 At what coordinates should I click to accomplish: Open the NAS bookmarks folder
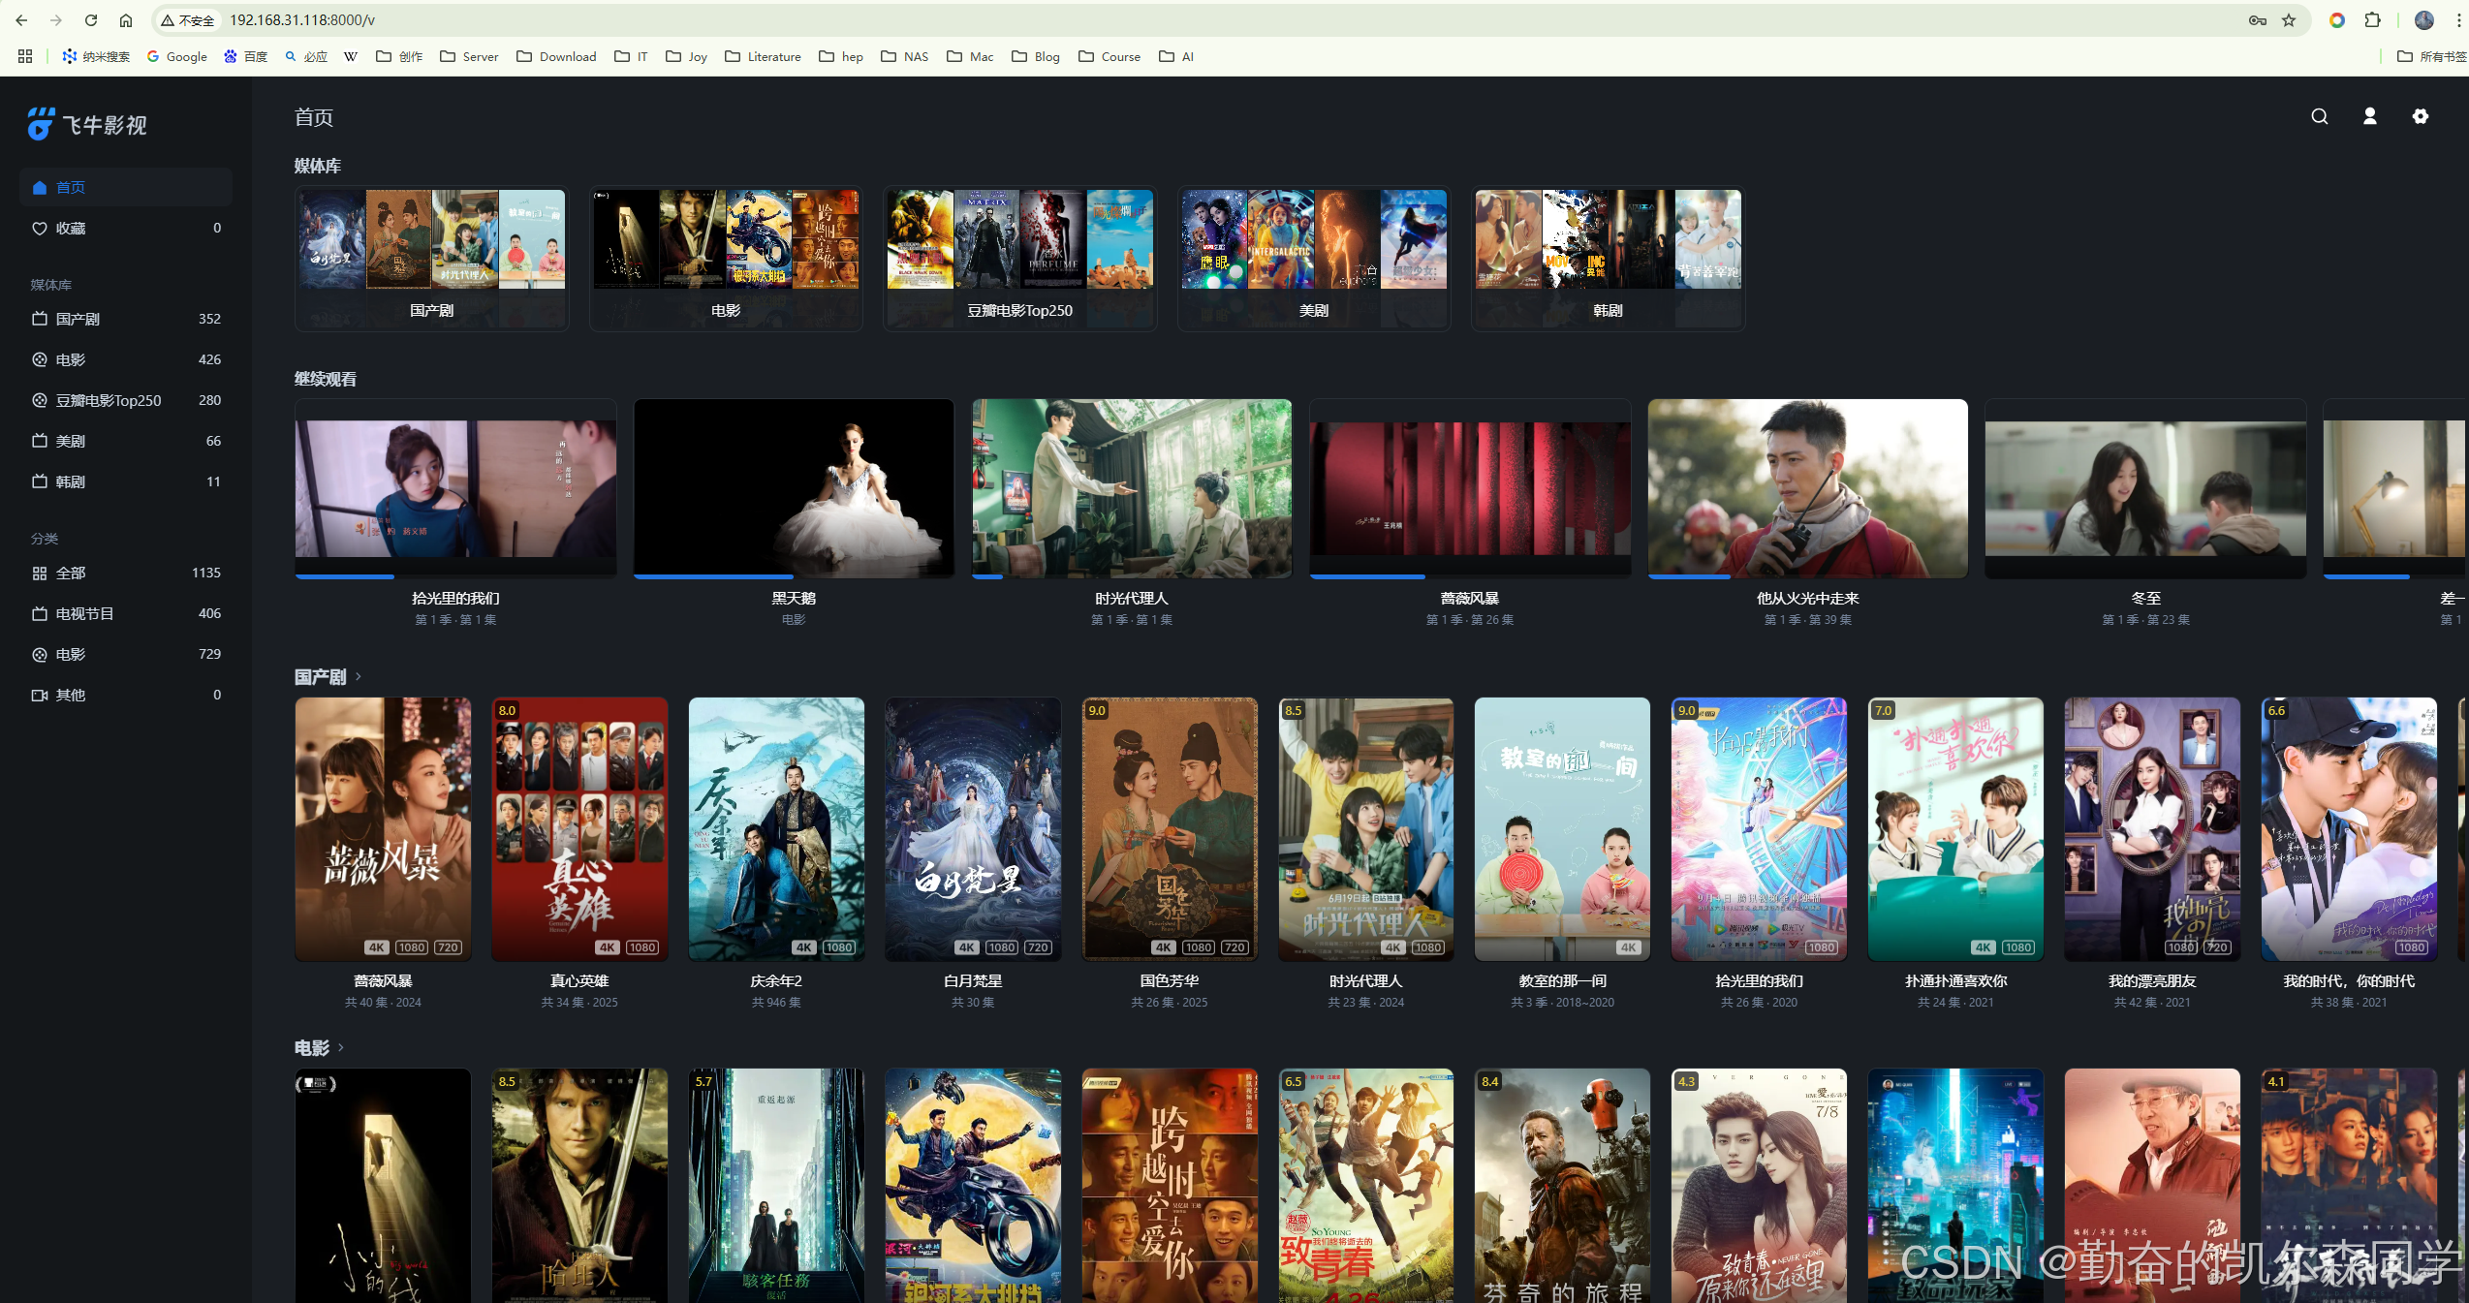coord(904,56)
